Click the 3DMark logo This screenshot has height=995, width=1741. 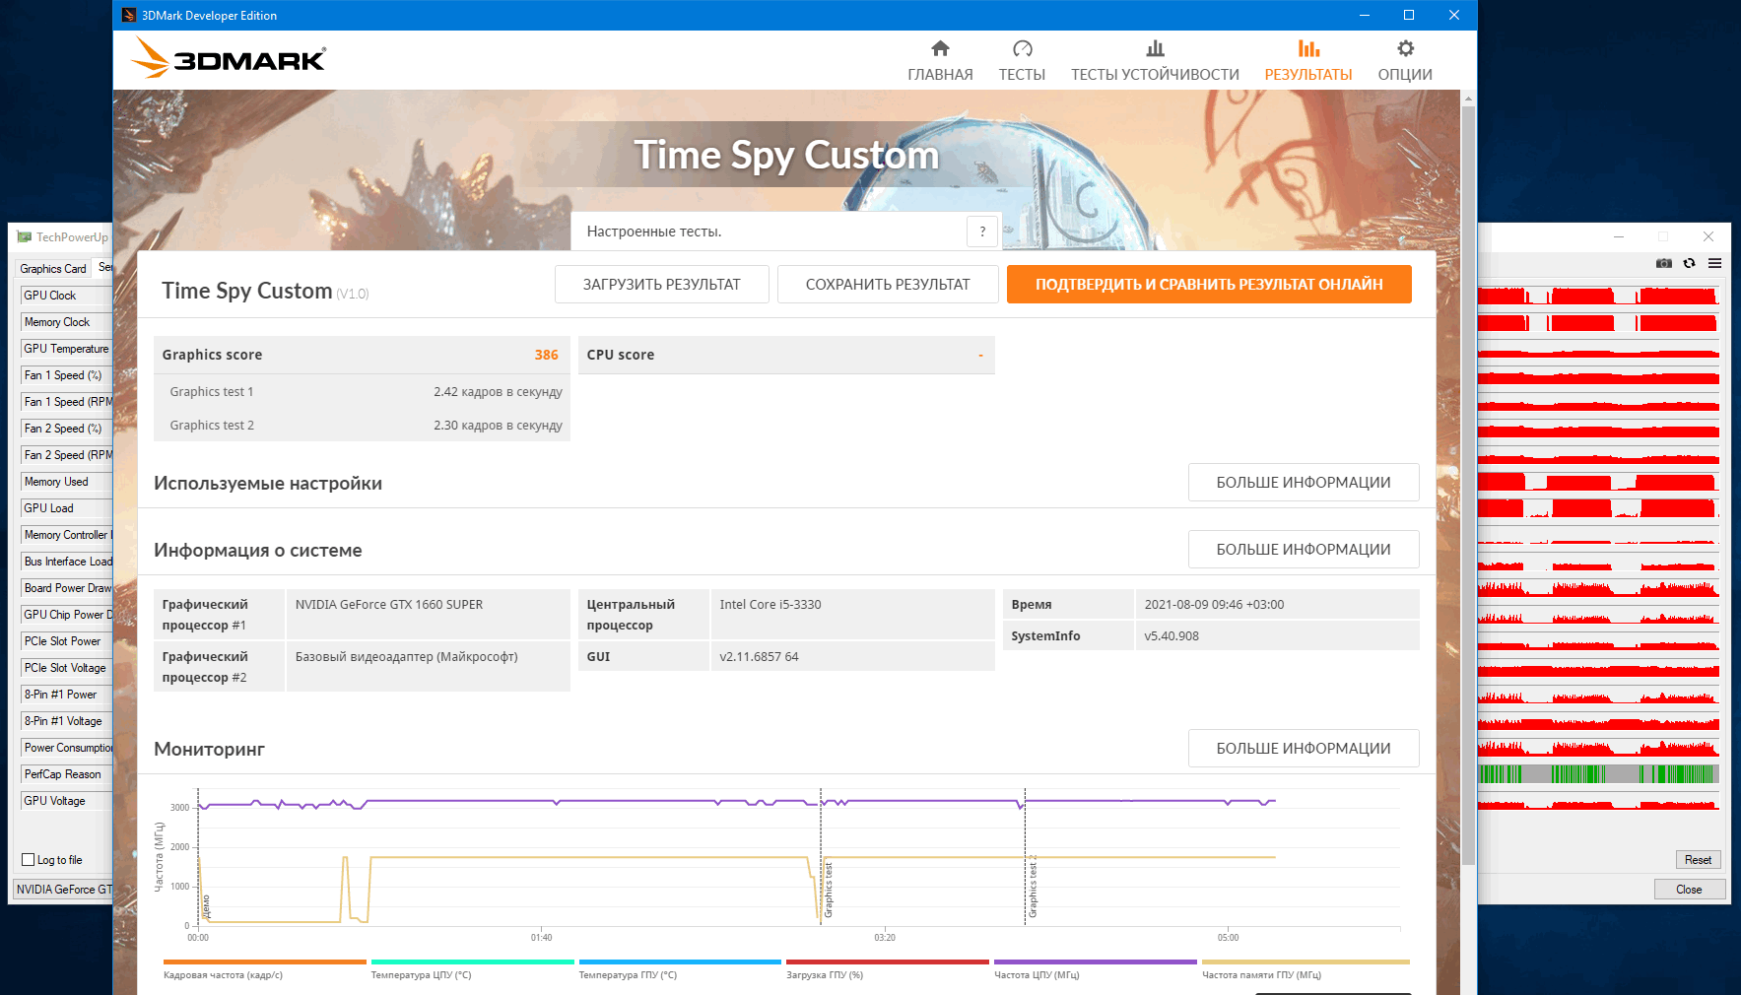pyautogui.click(x=228, y=58)
